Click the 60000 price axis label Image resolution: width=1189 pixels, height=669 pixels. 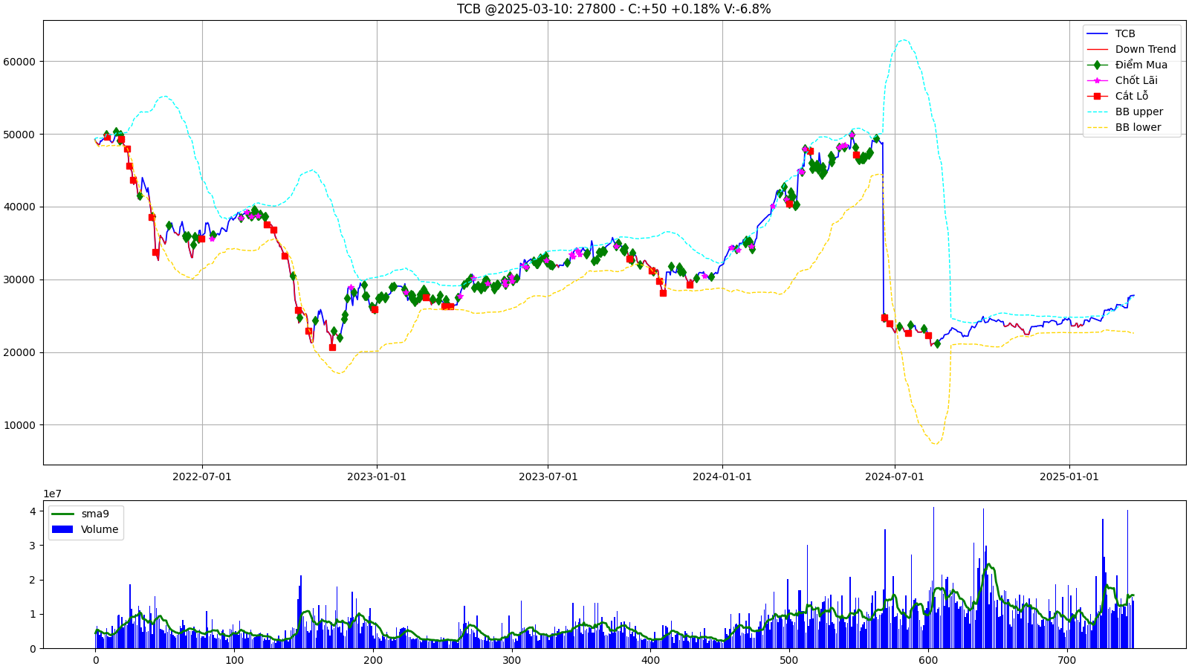click(19, 62)
